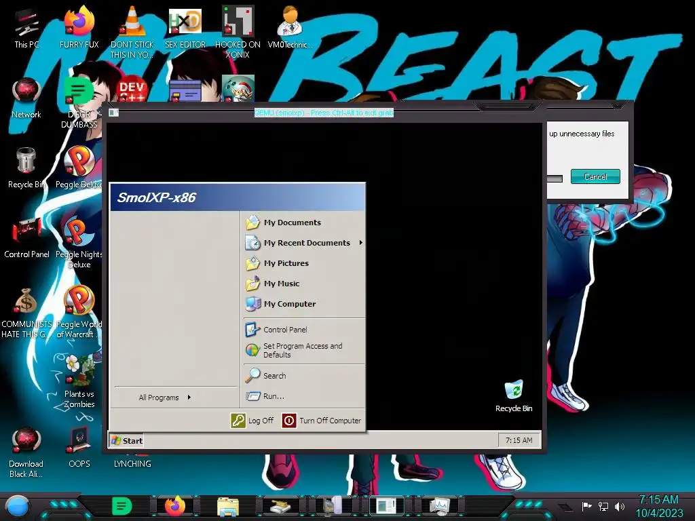695x521 pixels.
Task: Launch the HOOKED ON XONIX game icon
Action: click(x=238, y=32)
